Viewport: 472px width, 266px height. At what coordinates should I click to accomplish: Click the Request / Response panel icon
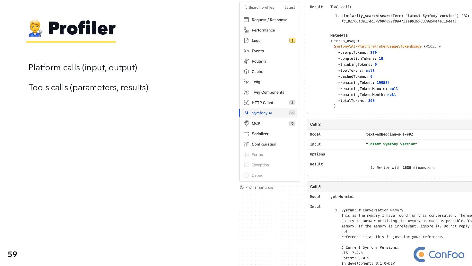(246, 20)
